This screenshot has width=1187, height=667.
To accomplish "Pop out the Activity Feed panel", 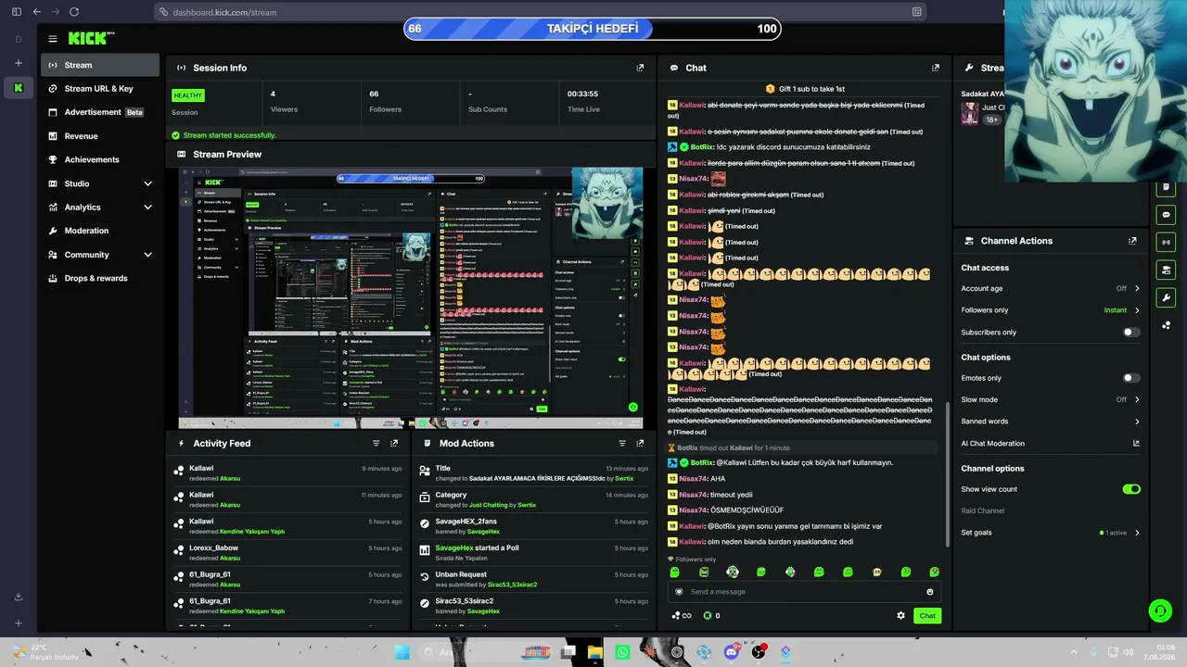I will (x=394, y=444).
